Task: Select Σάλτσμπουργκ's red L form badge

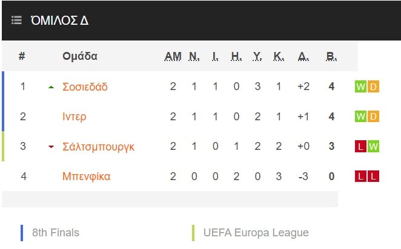Action: 360,146
